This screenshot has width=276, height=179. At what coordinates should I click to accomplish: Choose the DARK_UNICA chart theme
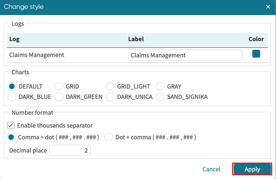(110, 97)
